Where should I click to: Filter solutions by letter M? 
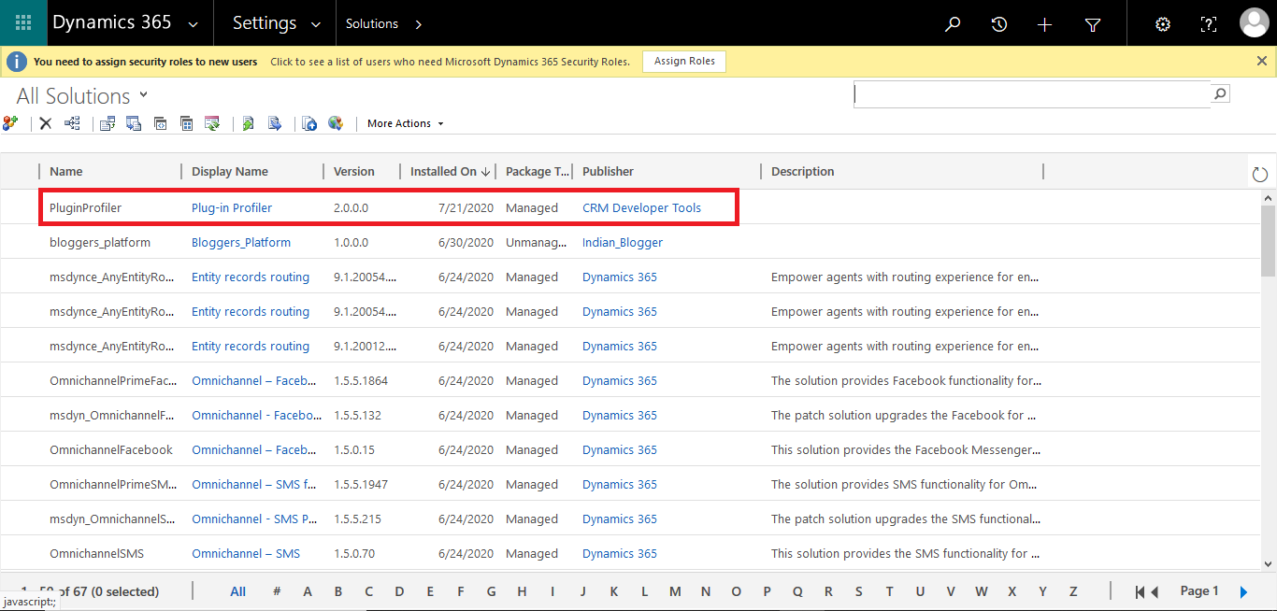[675, 591]
